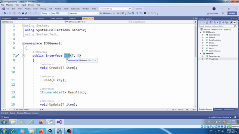
Task: Click the screwdriver quick actions icon on line 7
Action: pyautogui.click(x=17, y=55)
